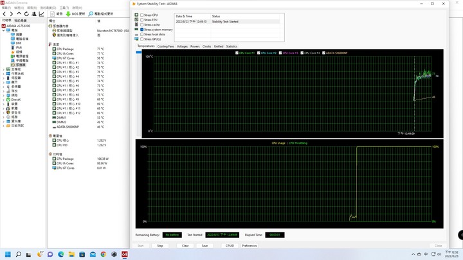This screenshot has height=260, width=463.
Task: Stop the stability test
Action: pos(160,245)
